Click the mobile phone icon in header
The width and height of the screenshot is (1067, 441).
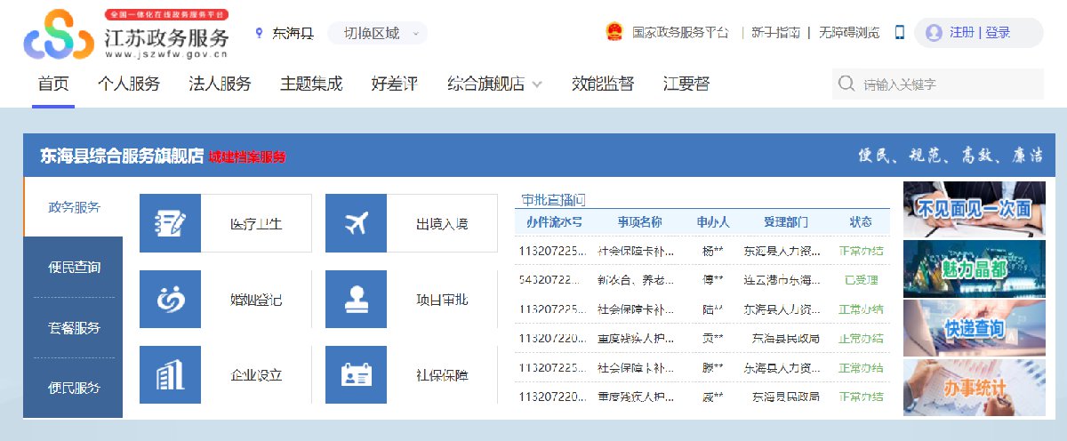[x=899, y=33]
